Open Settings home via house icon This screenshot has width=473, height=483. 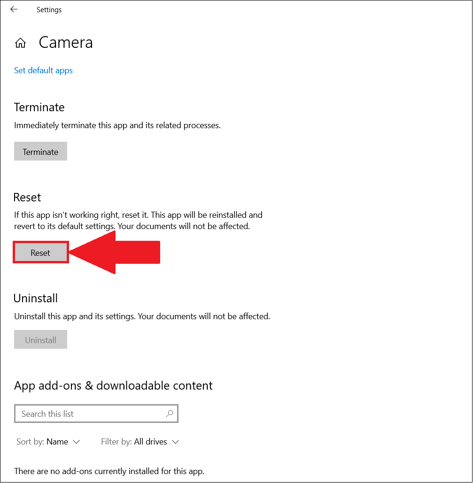click(x=20, y=43)
